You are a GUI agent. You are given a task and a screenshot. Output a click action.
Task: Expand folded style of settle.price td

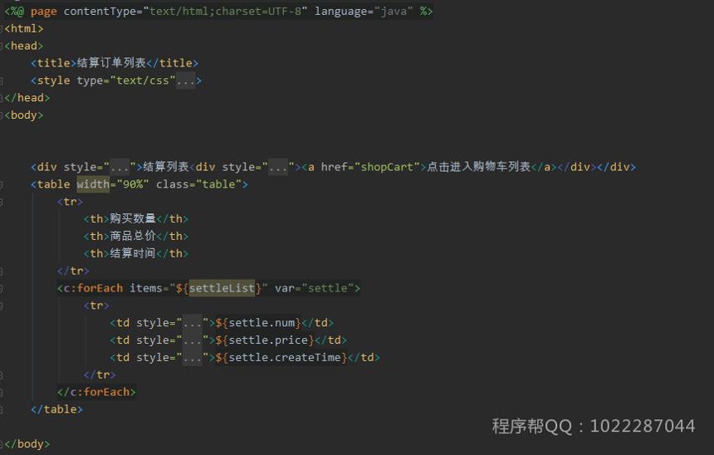192,340
